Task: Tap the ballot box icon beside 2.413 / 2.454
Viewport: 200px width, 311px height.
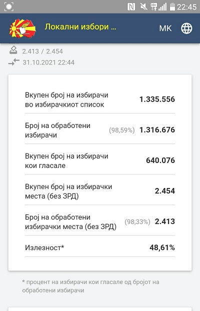Action: tap(13, 50)
